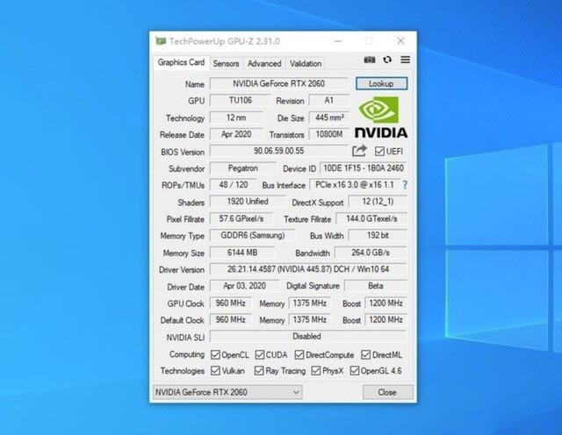562x435 pixels.
Task: Click the Driver Date field Apr 03, 2020
Action: pos(244,286)
